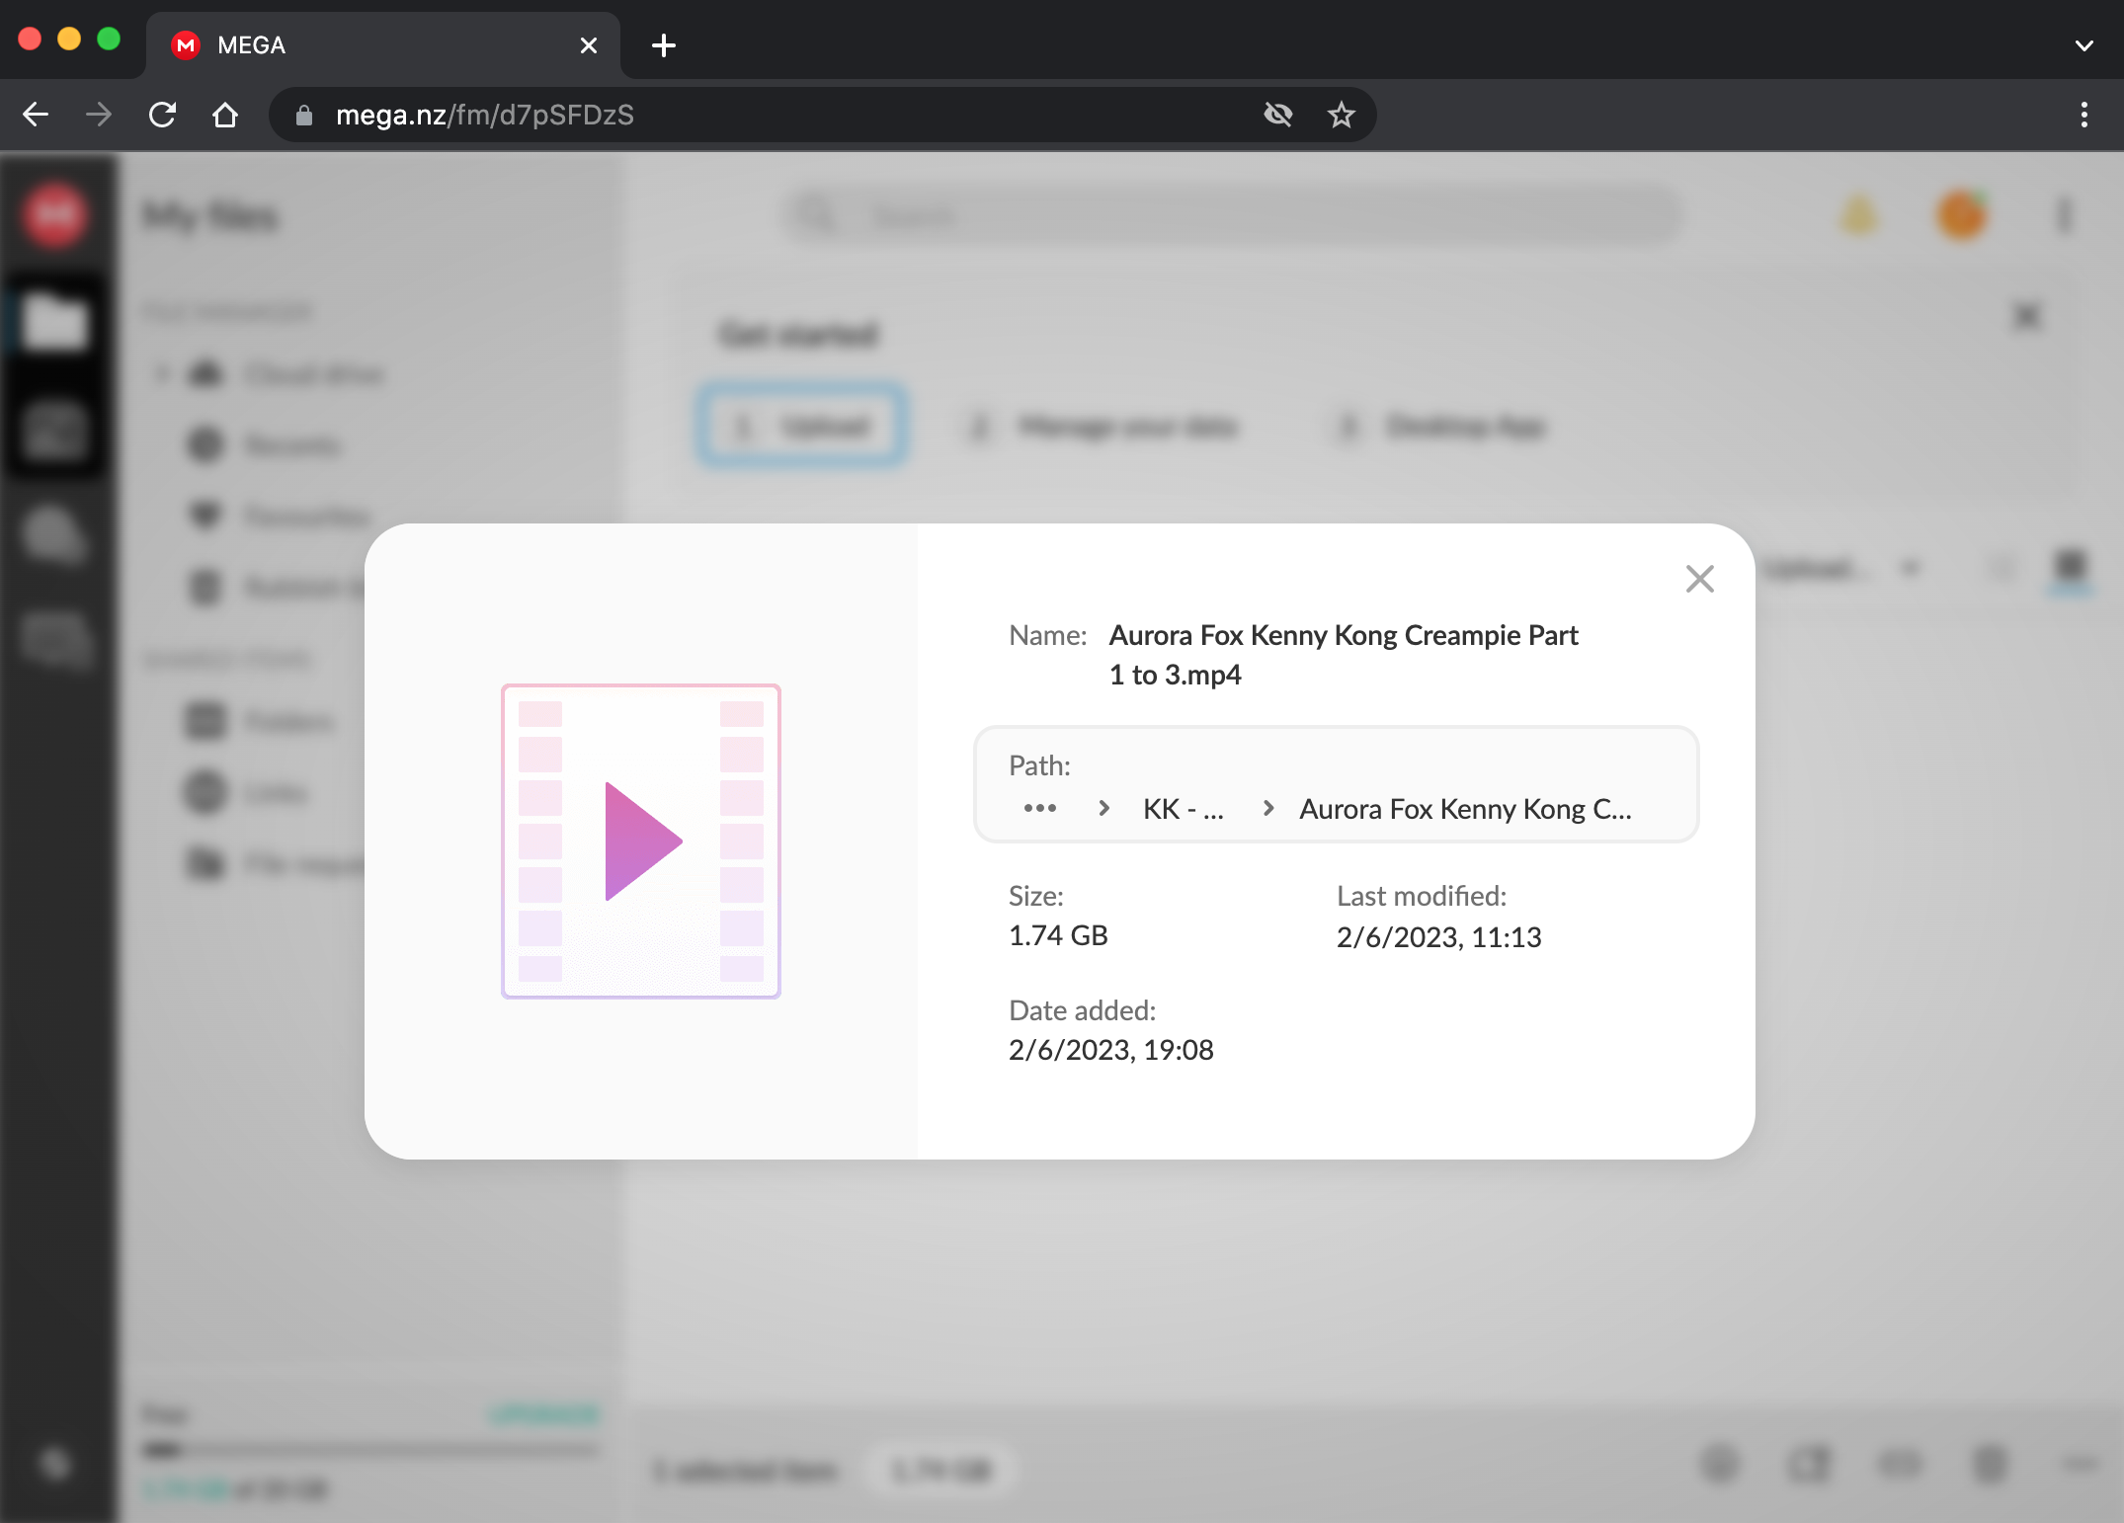The width and height of the screenshot is (2124, 1523).
Task: Reload the MEGA page
Action: 162,116
